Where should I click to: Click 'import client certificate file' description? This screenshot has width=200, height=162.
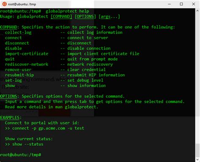point(103,54)
